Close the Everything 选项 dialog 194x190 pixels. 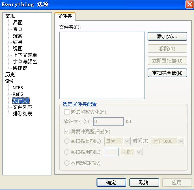(190, 4)
